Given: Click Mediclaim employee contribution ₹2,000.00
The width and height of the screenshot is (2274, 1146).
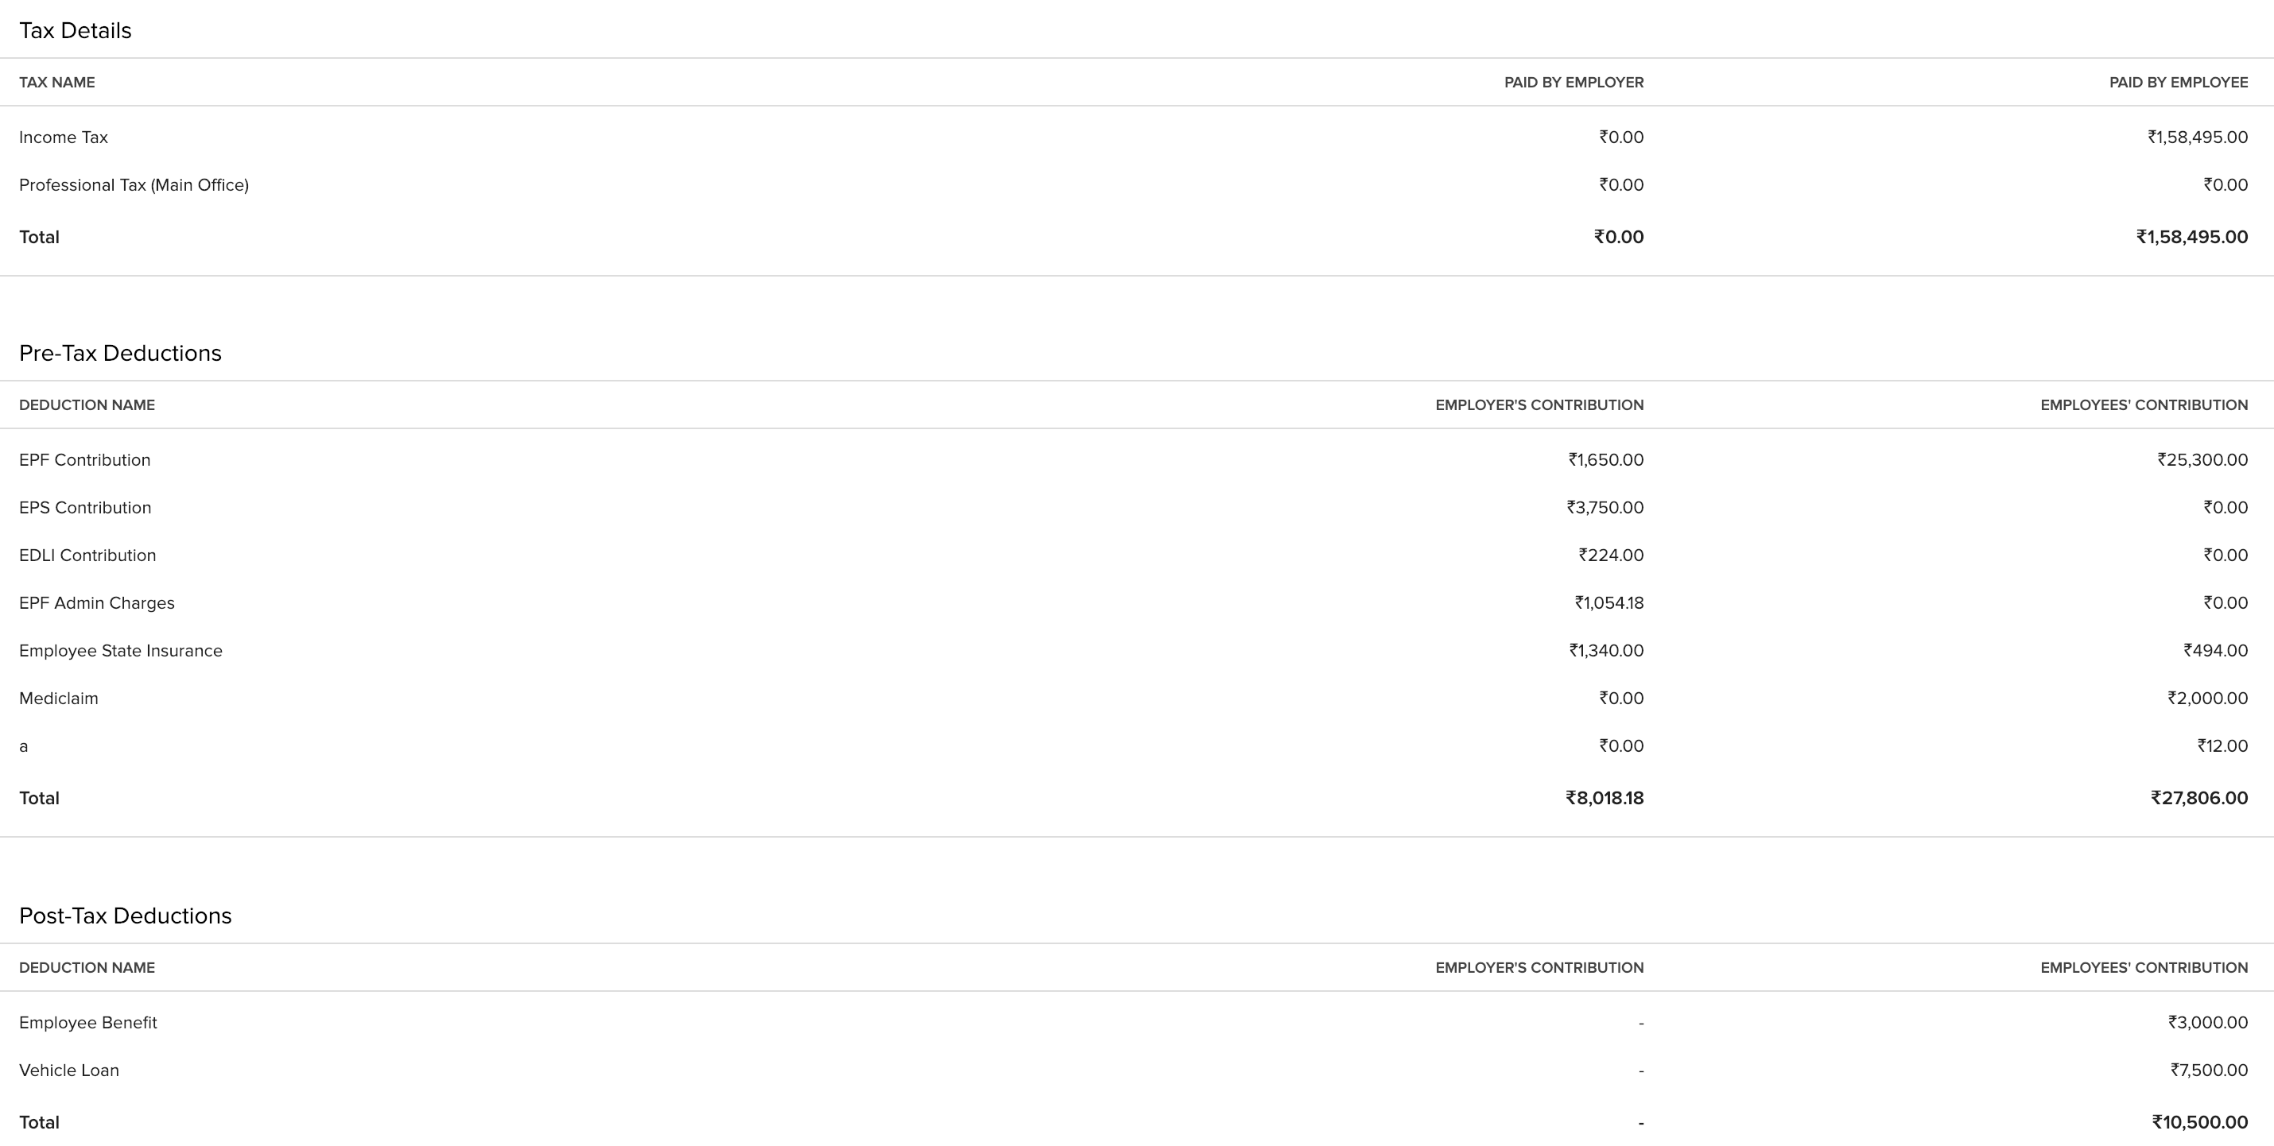Looking at the screenshot, I should 2207,699.
